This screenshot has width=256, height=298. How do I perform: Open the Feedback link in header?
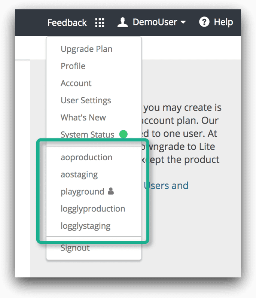pyautogui.click(x=67, y=22)
